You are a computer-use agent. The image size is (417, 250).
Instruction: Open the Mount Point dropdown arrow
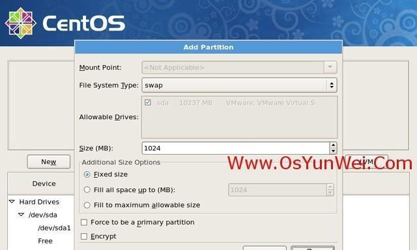[330, 67]
